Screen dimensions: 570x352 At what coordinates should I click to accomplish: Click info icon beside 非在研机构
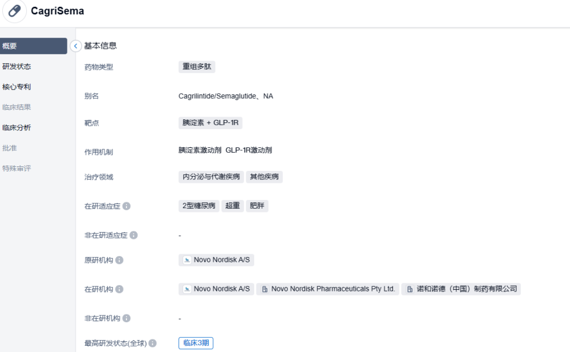coord(126,318)
